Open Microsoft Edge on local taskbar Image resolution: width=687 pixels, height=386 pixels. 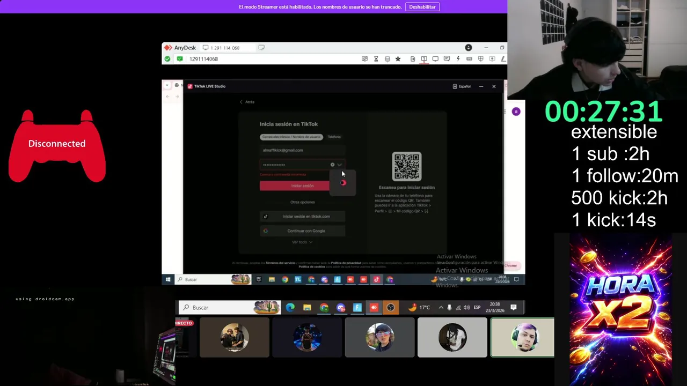point(290,308)
